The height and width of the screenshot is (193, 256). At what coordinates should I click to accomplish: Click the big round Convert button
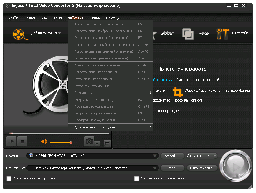(236, 166)
